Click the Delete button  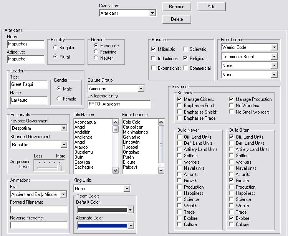(x=177, y=19)
